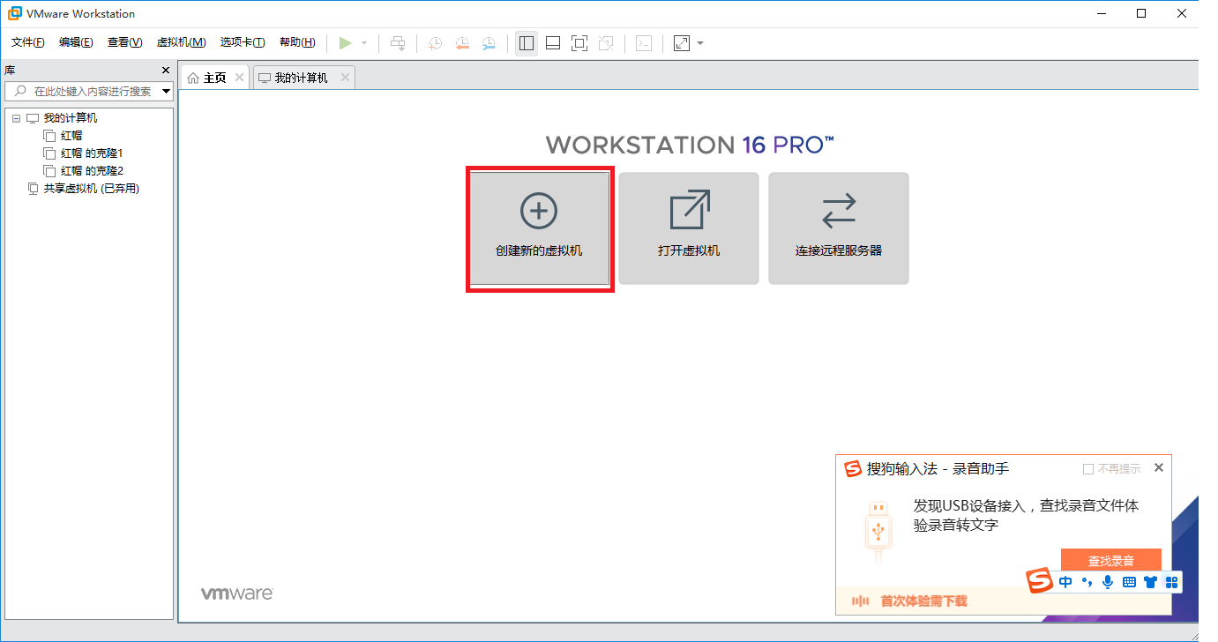Open the power options dropdown arrow

pos(364,43)
